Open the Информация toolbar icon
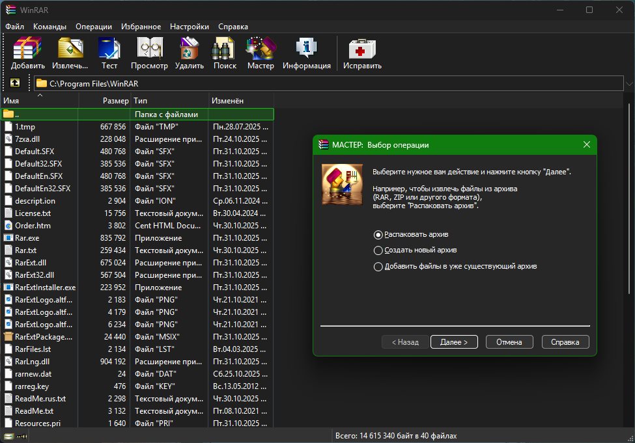This screenshot has width=635, height=443. (306, 53)
